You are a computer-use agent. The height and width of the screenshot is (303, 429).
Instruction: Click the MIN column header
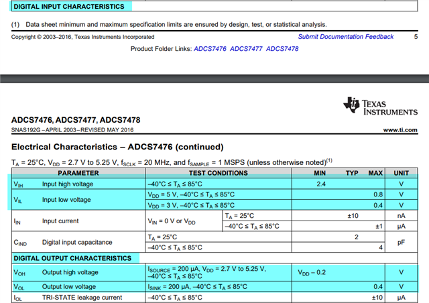tap(320, 173)
